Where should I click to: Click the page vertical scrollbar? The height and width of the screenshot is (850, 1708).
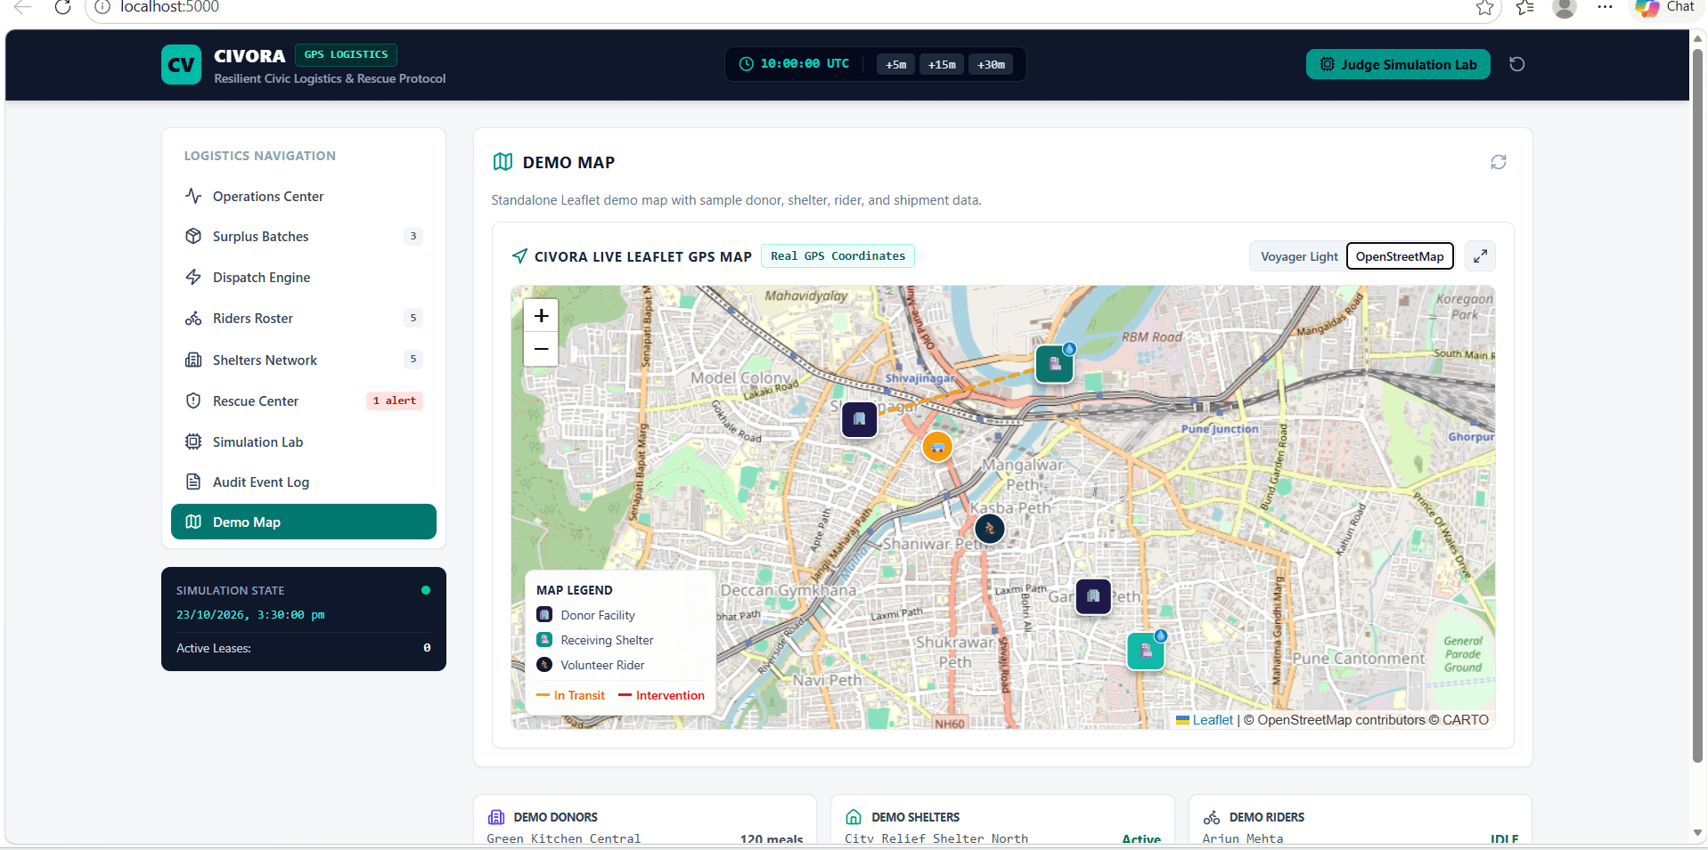point(1697,405)
